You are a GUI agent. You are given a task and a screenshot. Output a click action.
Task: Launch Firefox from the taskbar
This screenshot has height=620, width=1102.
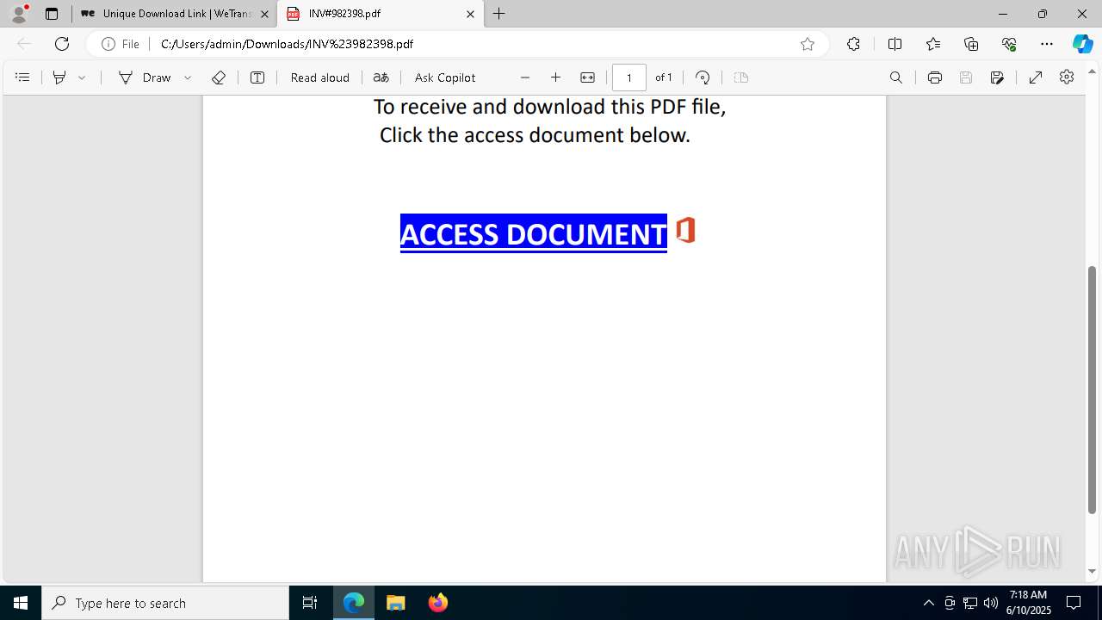[438, 603]
